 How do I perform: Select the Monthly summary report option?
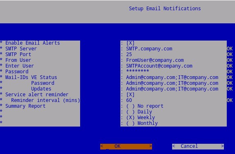[x=142, y=123]
